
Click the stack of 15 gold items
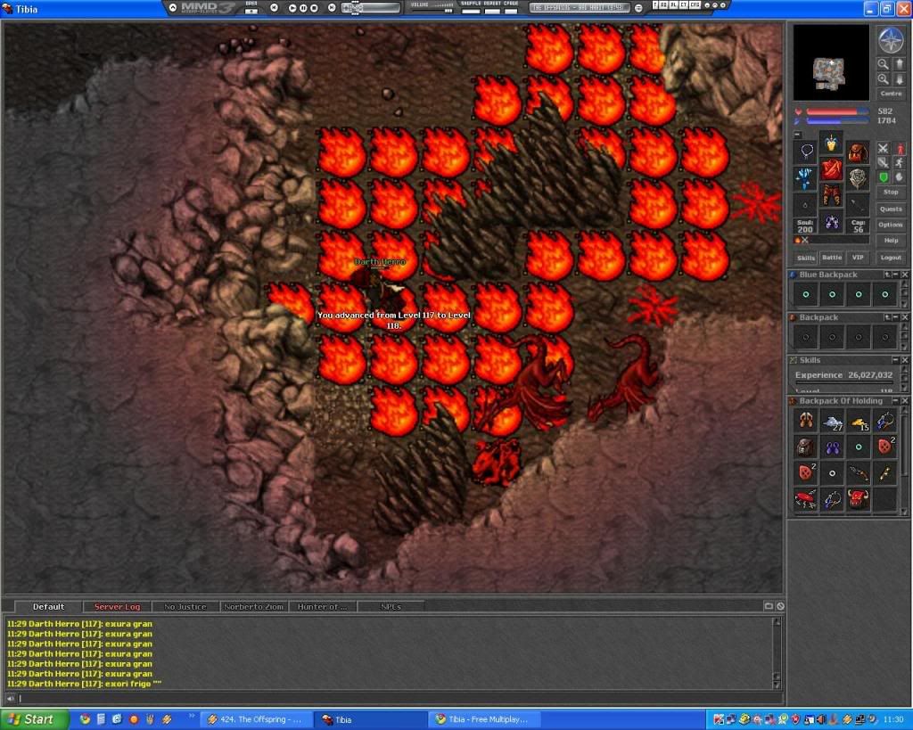click(x=859, y=421)
